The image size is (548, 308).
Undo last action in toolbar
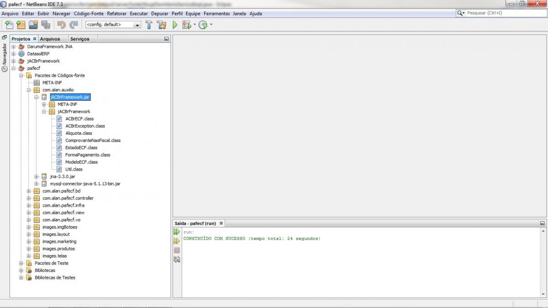click(x=61, y=25)
